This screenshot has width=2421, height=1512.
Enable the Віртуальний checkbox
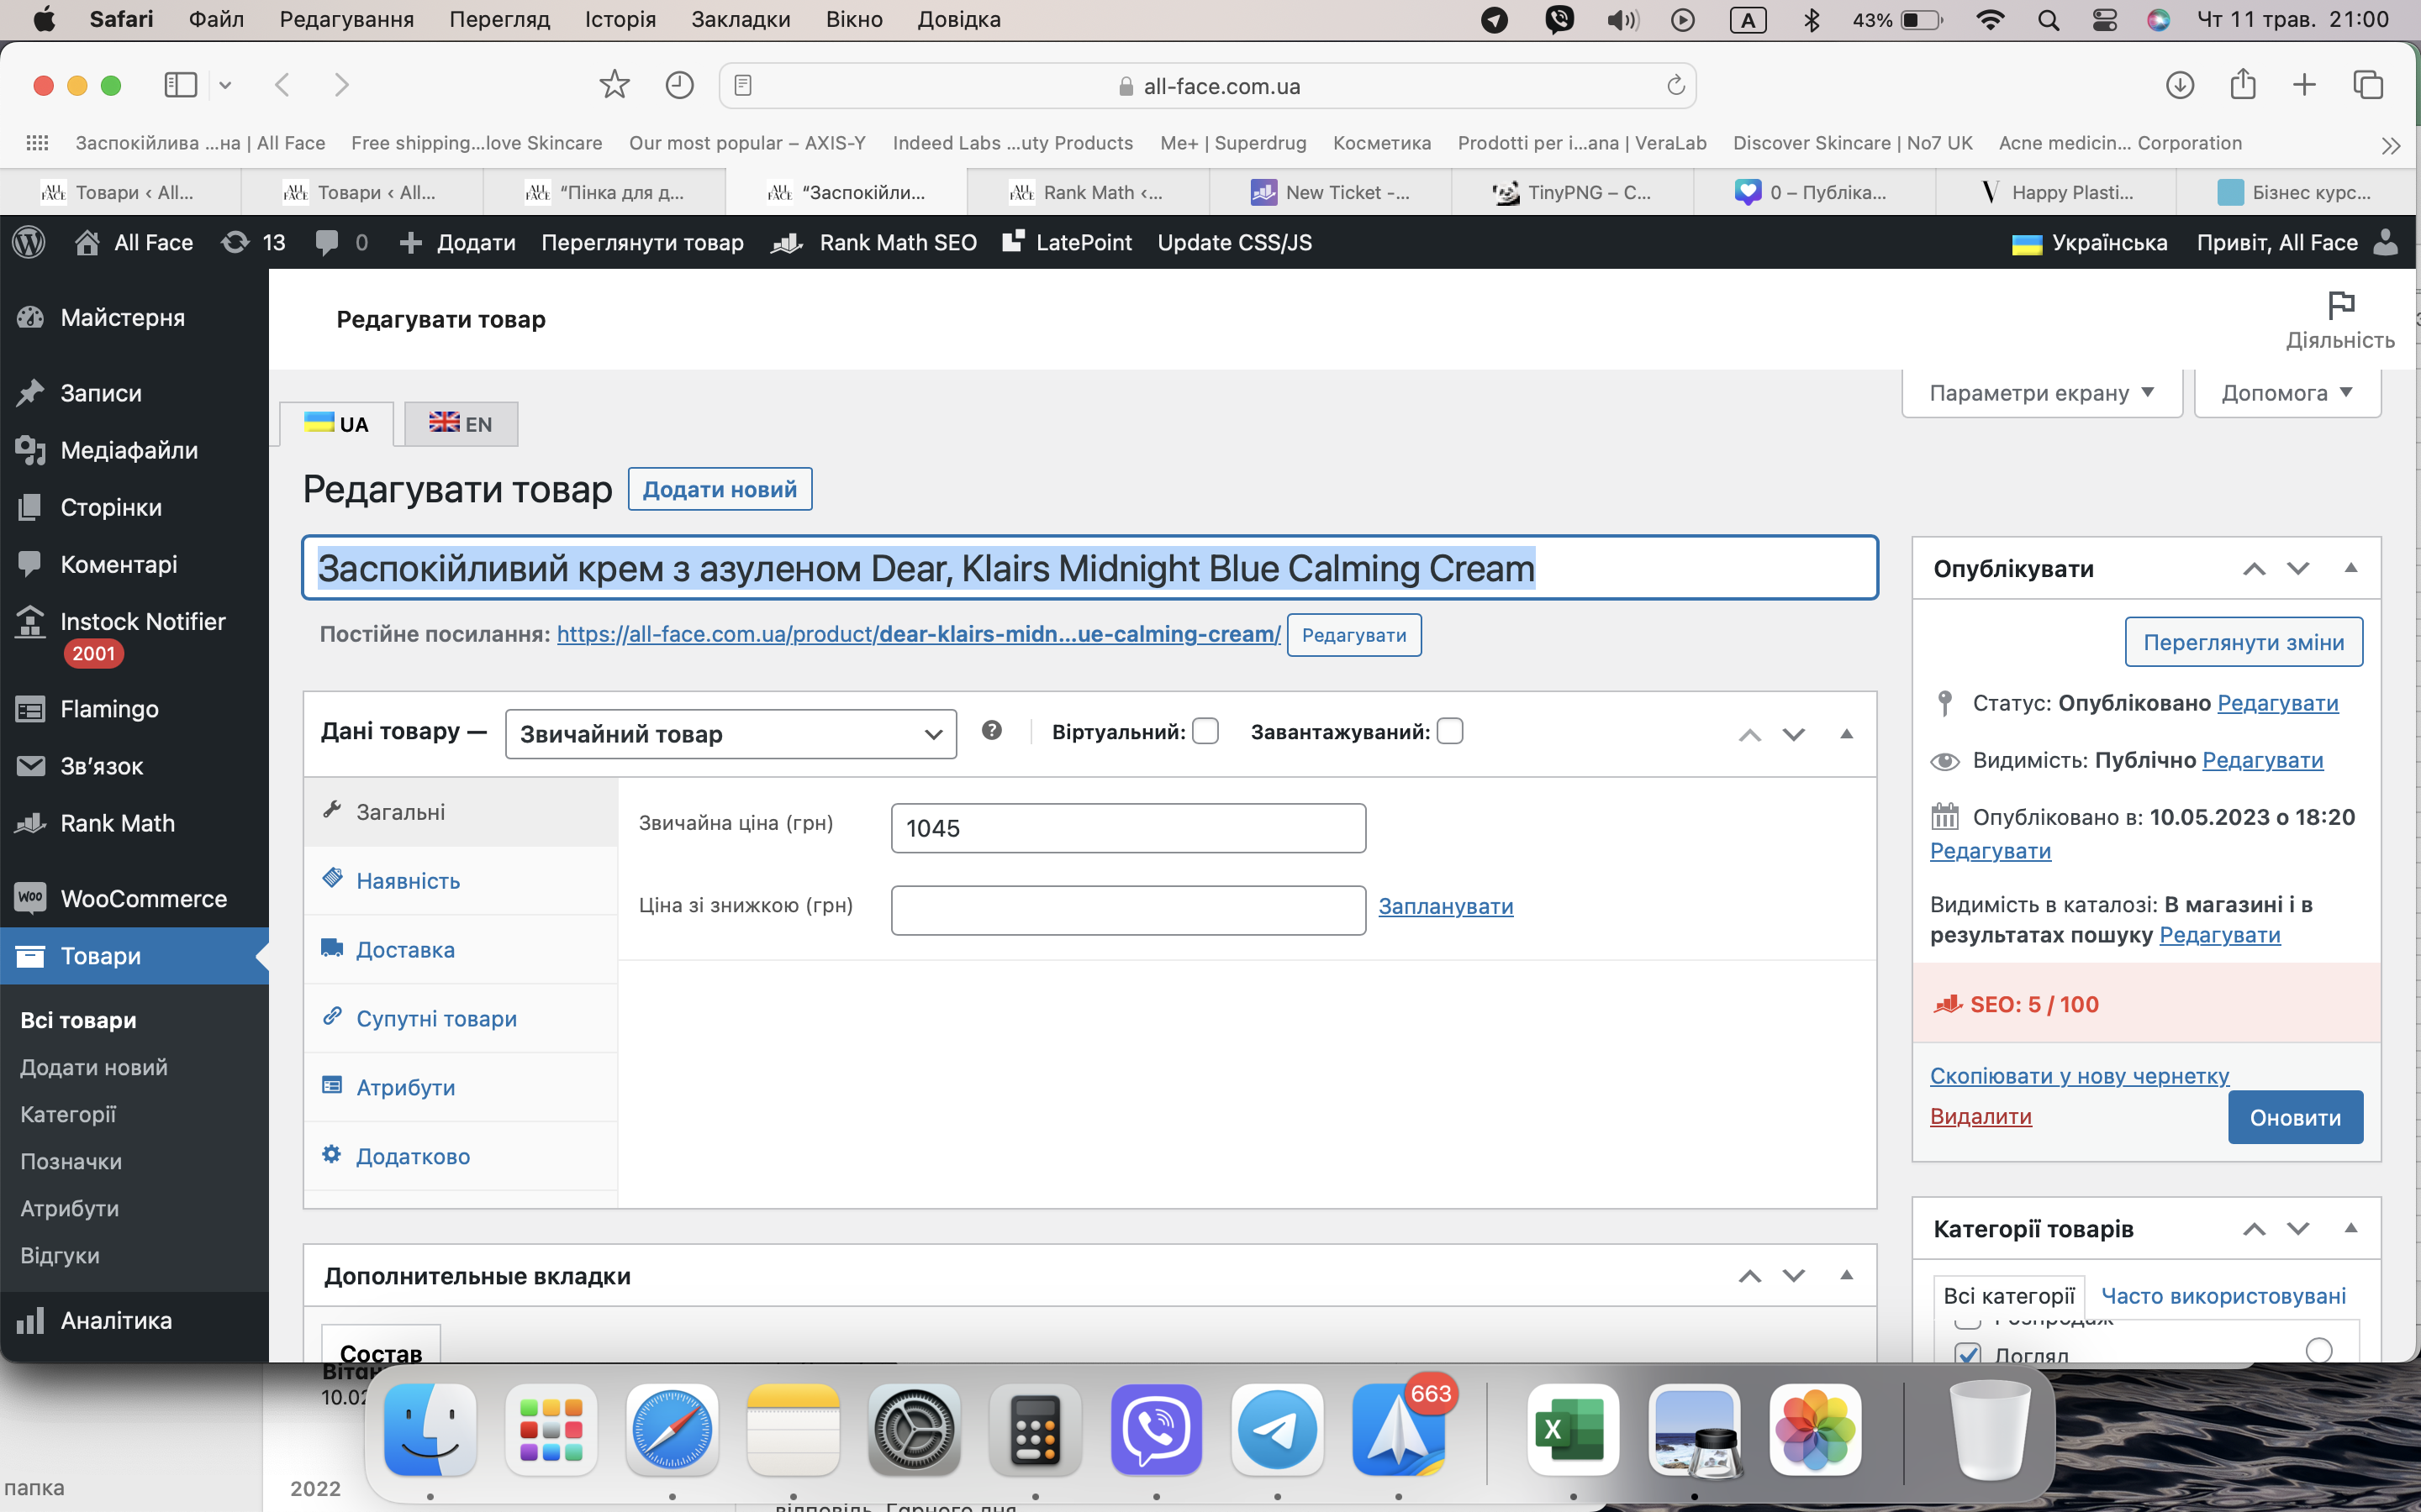(x=1205, y=732)
